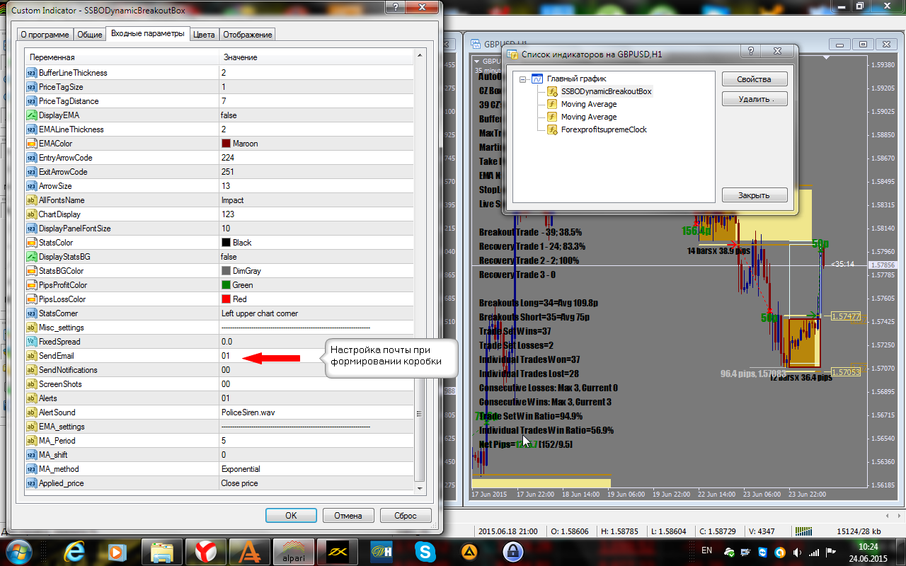Click icon of first Moving Average indicator
Viewport: 906px width, 566px height.
pos(552,104)
